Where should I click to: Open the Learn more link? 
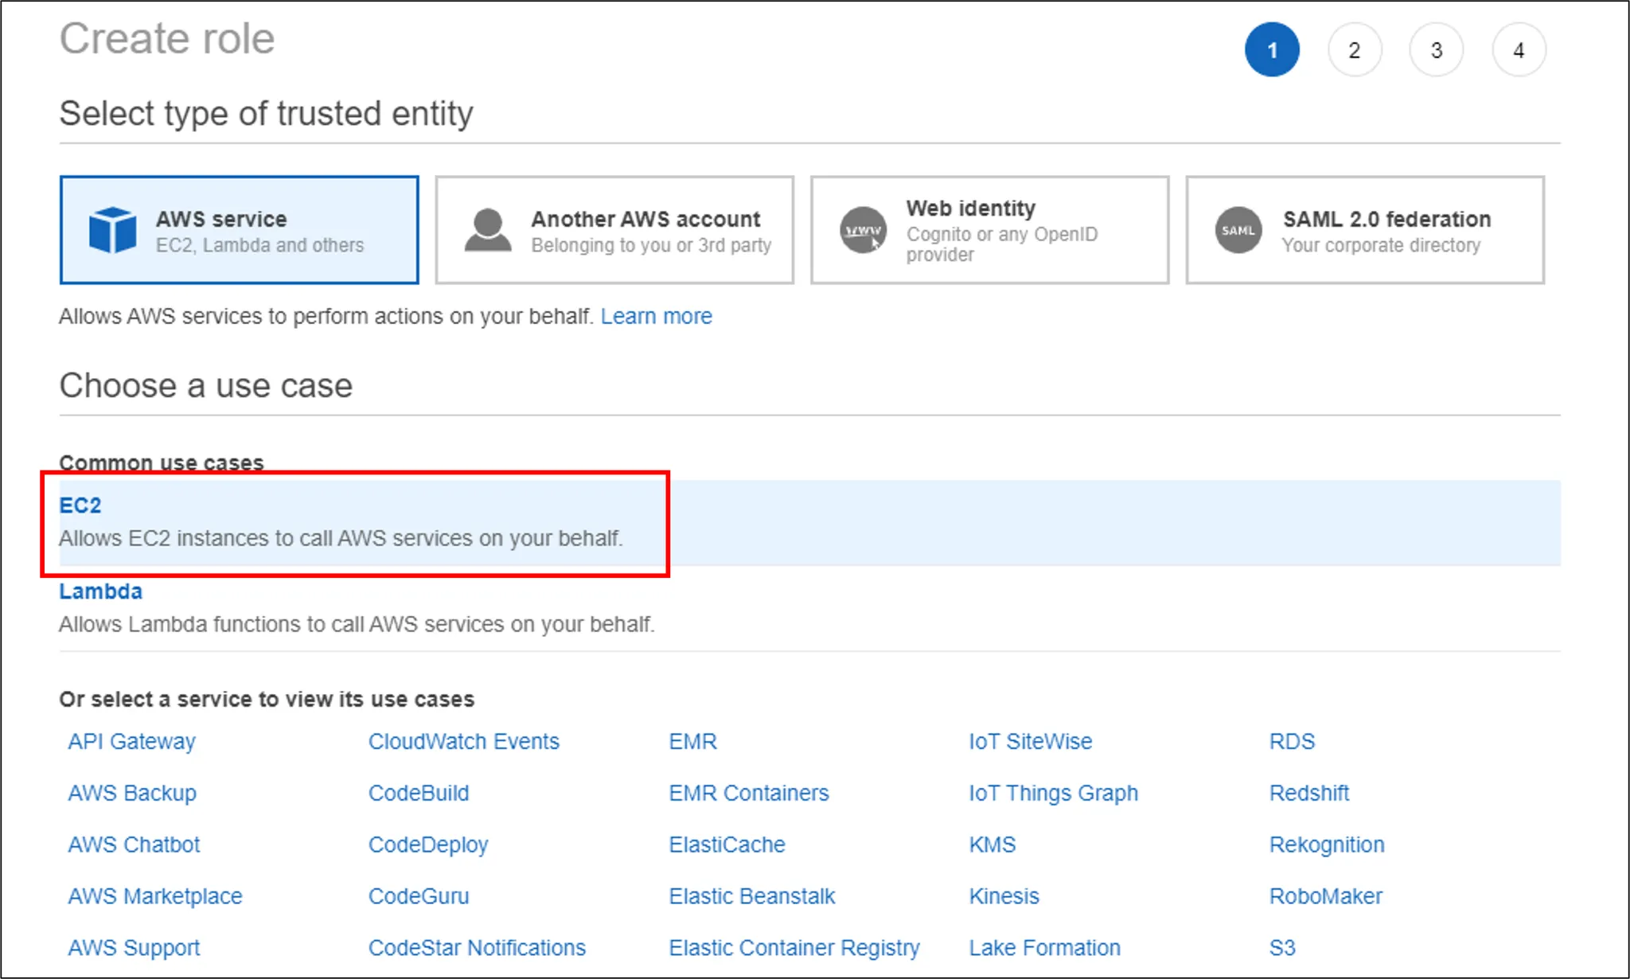coord(656,317)
